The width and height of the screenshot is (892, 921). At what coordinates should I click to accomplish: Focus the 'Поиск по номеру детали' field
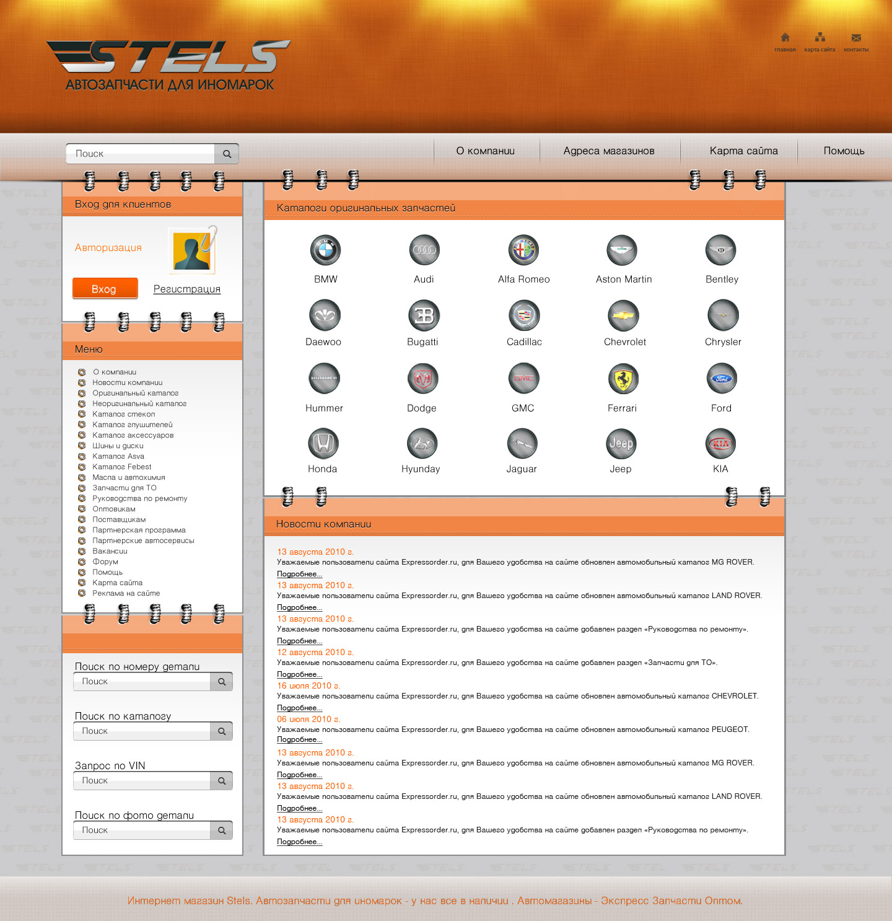click(142, 682)
